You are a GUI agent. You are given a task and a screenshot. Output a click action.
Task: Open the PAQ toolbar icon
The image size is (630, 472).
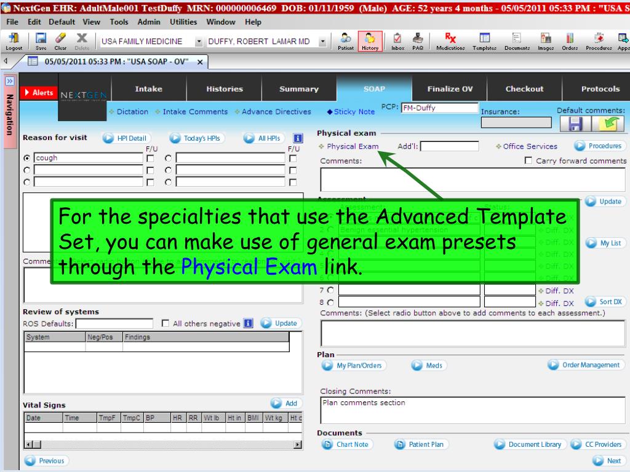(418, 41)
